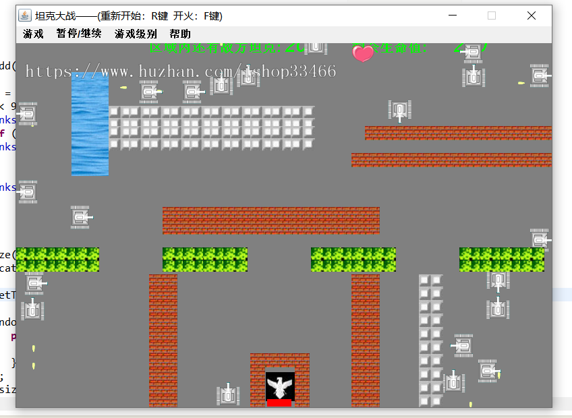Click the second right-facing tank above the steel wall
The height and width of the screenshot is (418, 572).
pos(193,92)
